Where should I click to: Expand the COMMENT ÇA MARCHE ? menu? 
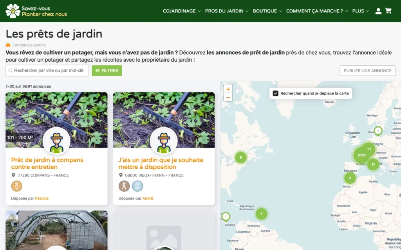click(317, 11)
